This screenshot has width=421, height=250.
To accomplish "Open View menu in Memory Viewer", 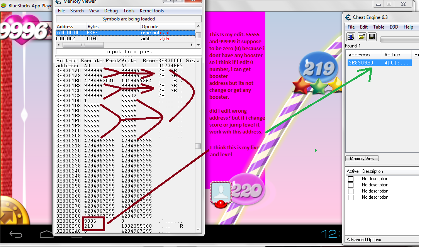I will (x=94, y=11).
